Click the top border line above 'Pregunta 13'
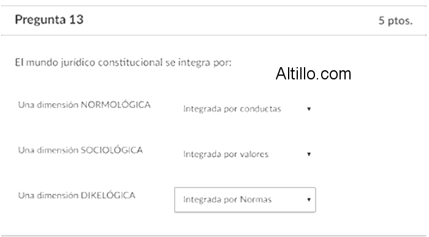429x237 pixels. [214, 5]
